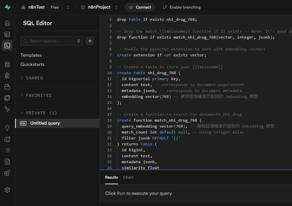Open Storage via the folder icon
The image size is (292, 206).
(x=7, y=87)
